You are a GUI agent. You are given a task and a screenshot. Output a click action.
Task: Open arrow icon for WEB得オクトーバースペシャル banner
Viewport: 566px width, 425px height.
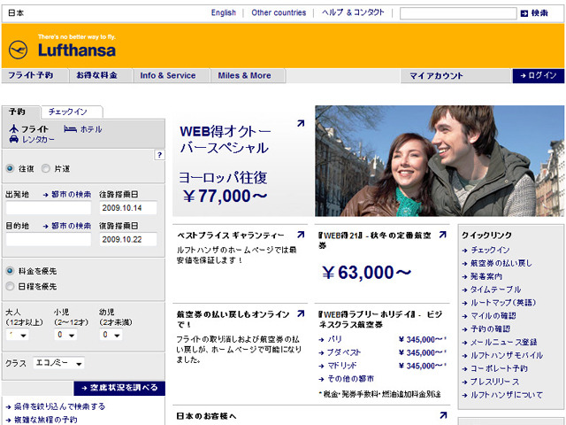[301, 123]
